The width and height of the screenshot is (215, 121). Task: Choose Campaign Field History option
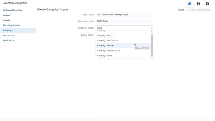click(x=123, y=40)
